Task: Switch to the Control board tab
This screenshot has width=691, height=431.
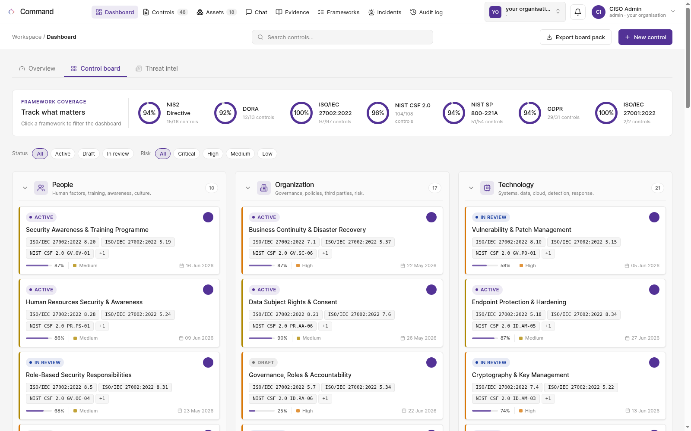Action: pyautogui.click(x=95, y=69)
